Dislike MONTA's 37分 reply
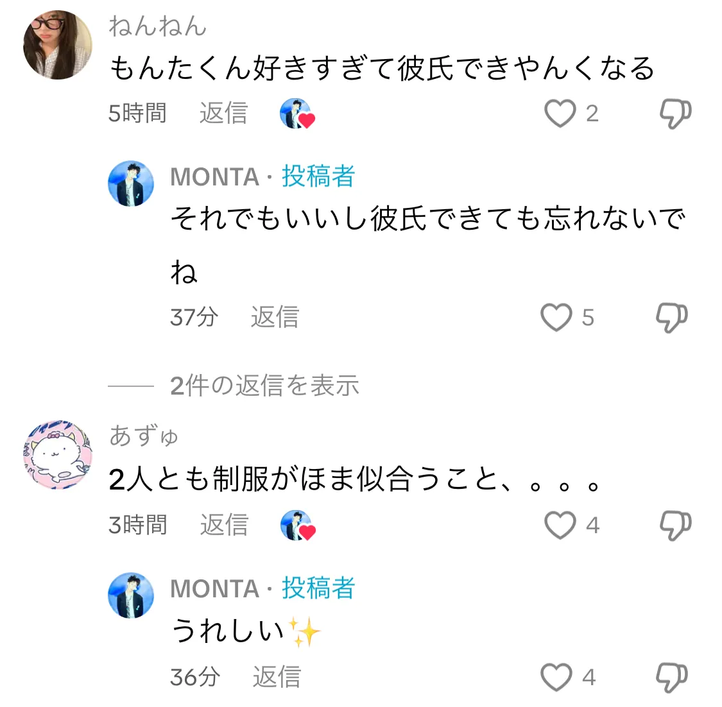This screenshot has height=707, width=722. [671, 318]
